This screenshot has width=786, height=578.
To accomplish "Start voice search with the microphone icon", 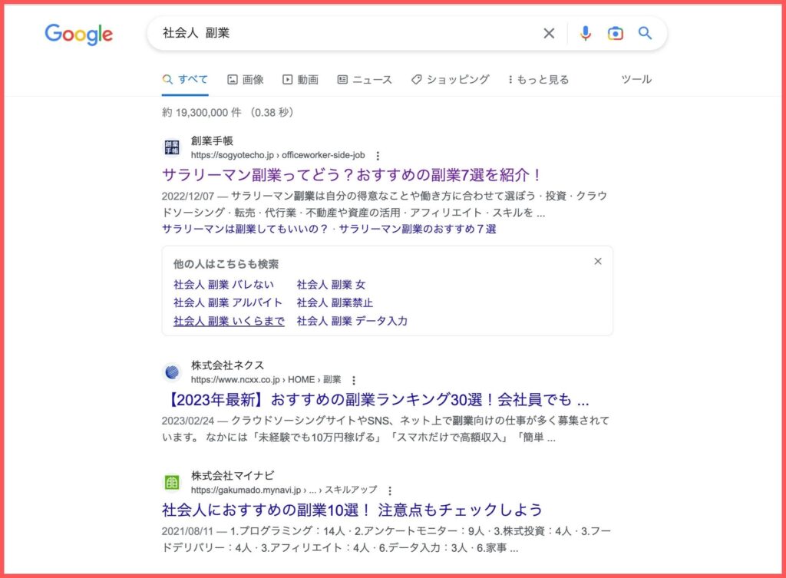I will (585, 34).
